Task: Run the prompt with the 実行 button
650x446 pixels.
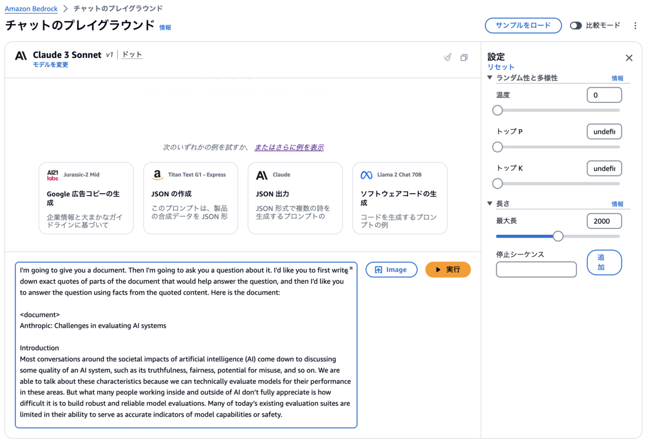Action: tap(448, 270)
